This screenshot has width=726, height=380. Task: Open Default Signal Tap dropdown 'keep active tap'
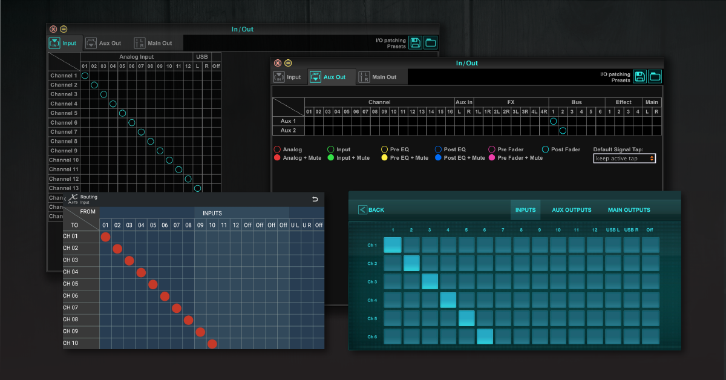tap(624, 158)
